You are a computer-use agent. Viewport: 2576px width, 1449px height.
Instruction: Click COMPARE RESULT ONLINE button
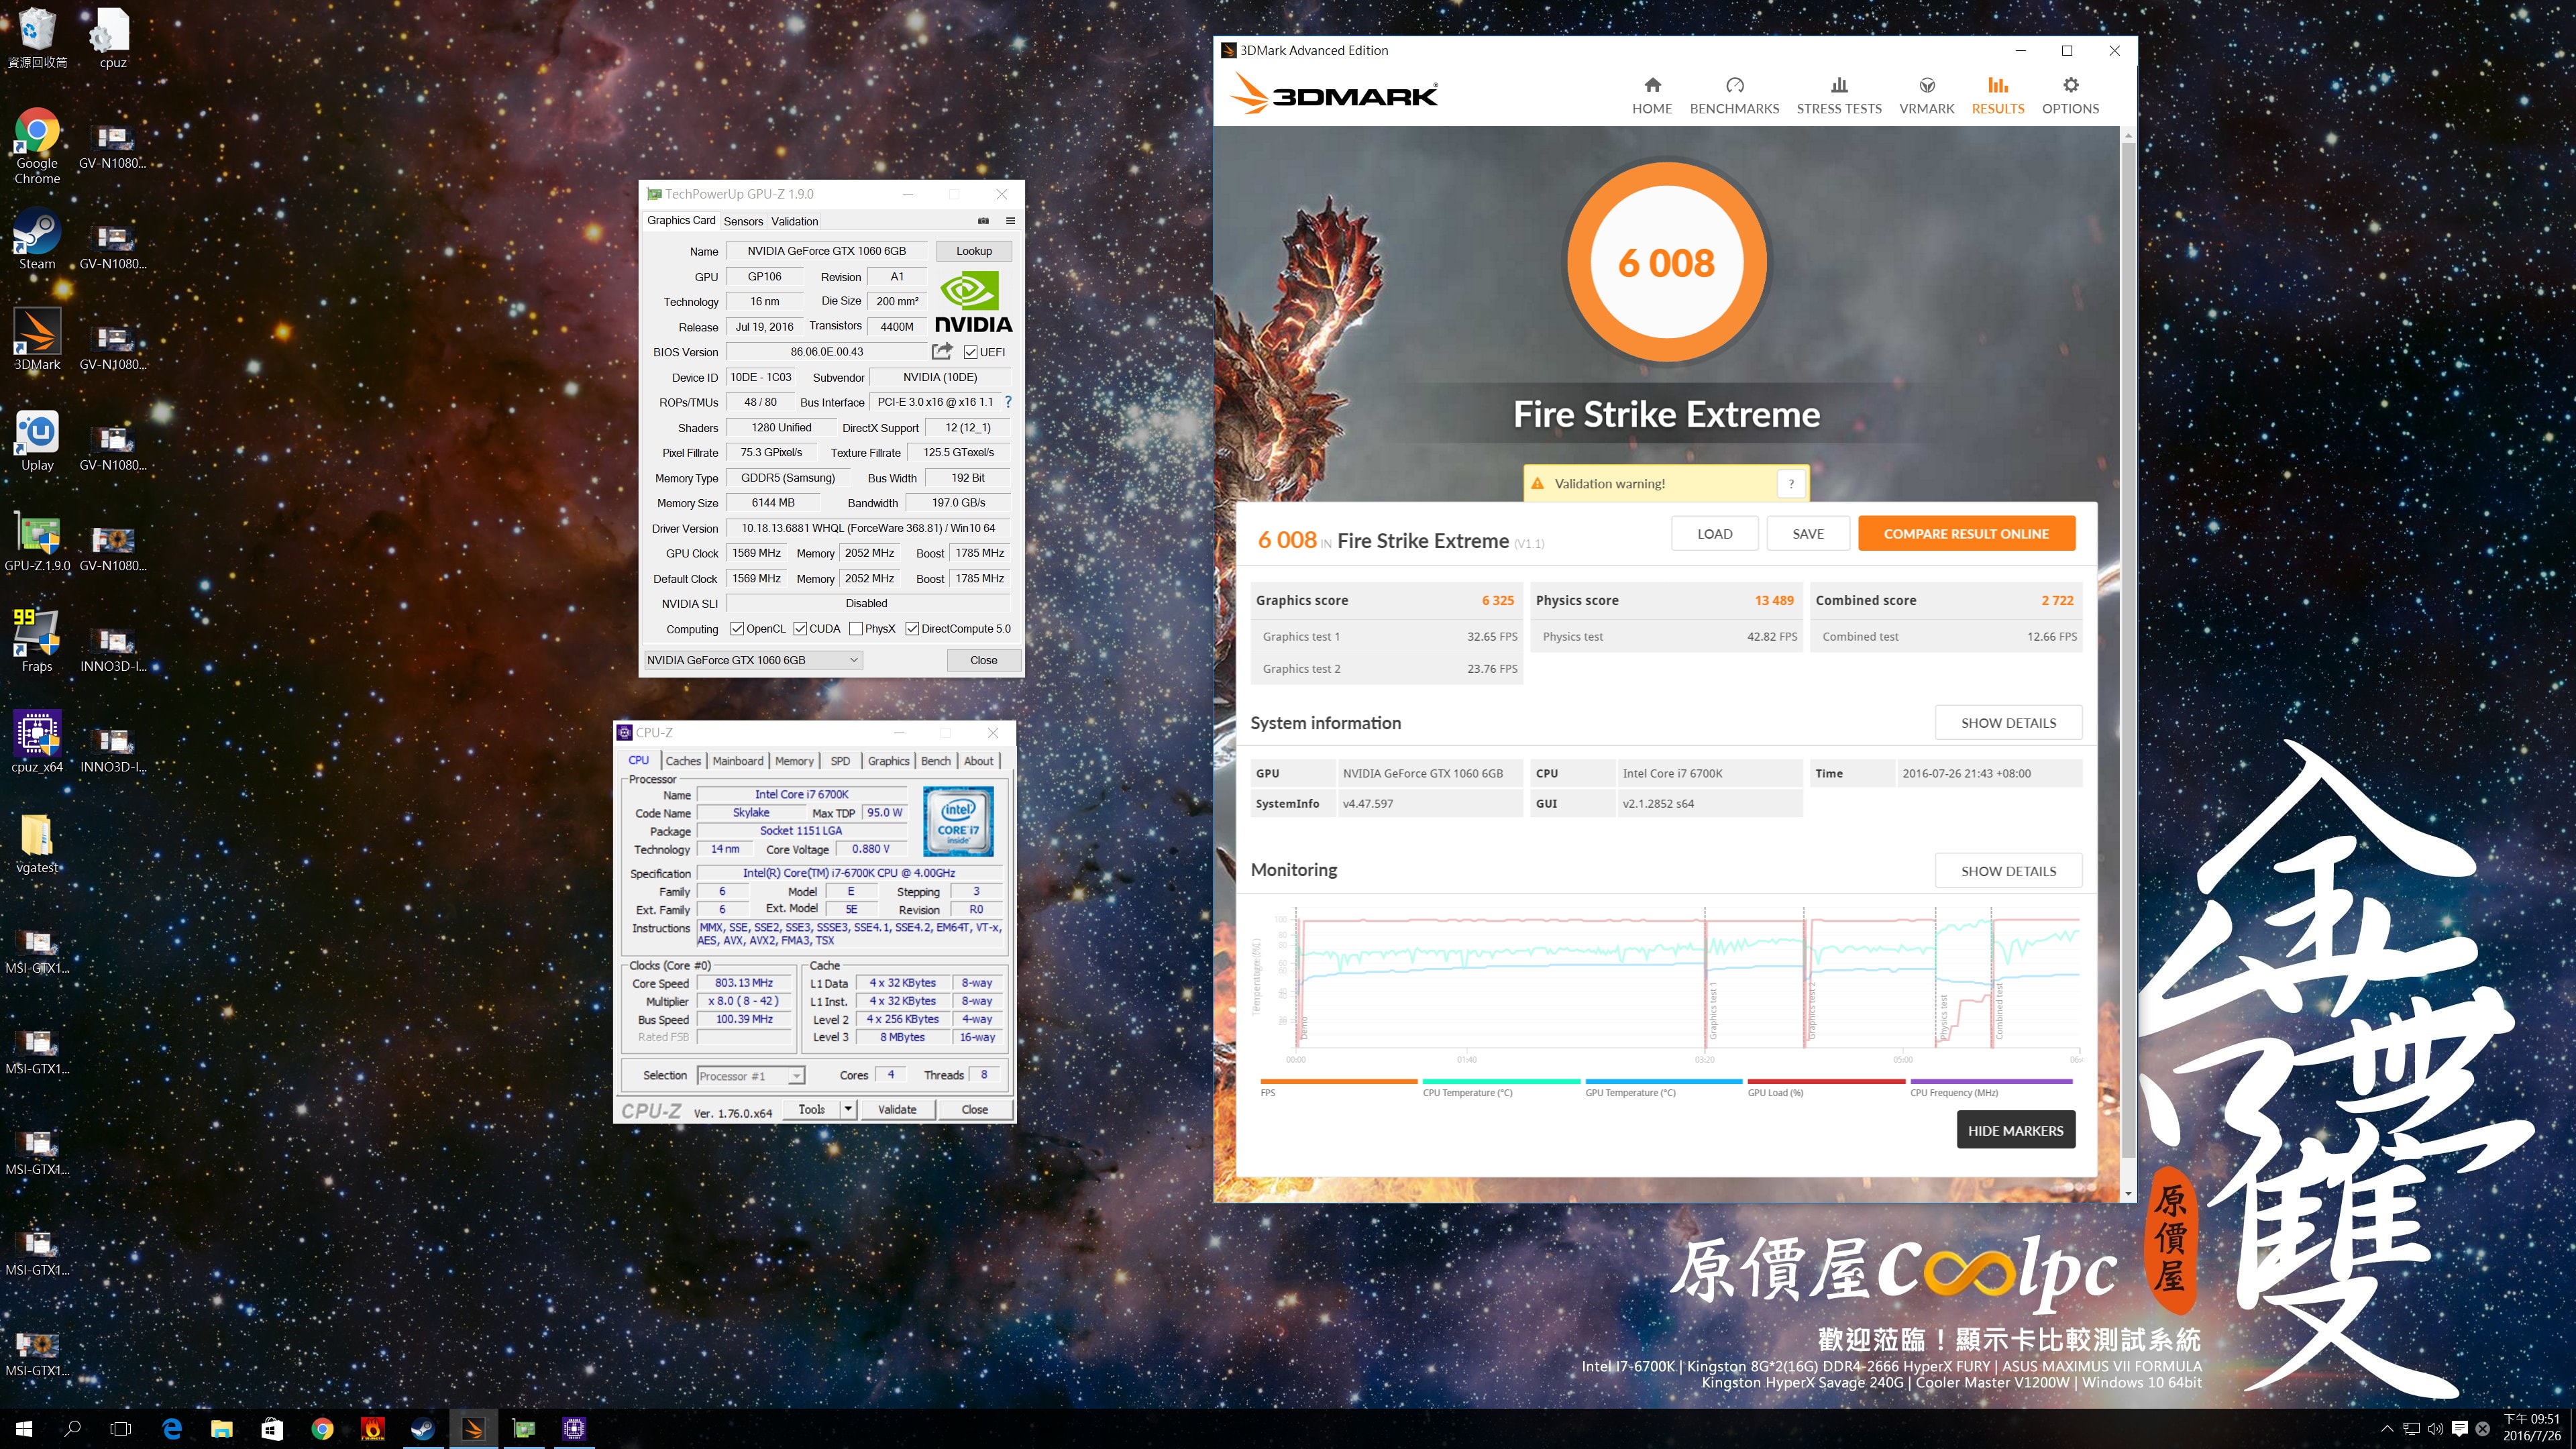click(1966, 534)
